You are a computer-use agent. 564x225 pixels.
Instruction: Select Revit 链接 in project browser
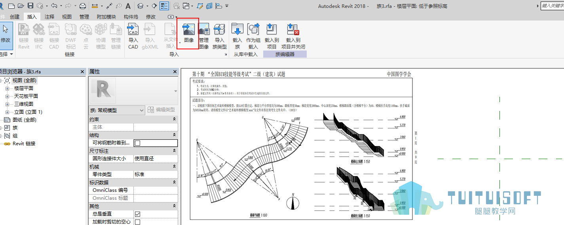point(24,144)
